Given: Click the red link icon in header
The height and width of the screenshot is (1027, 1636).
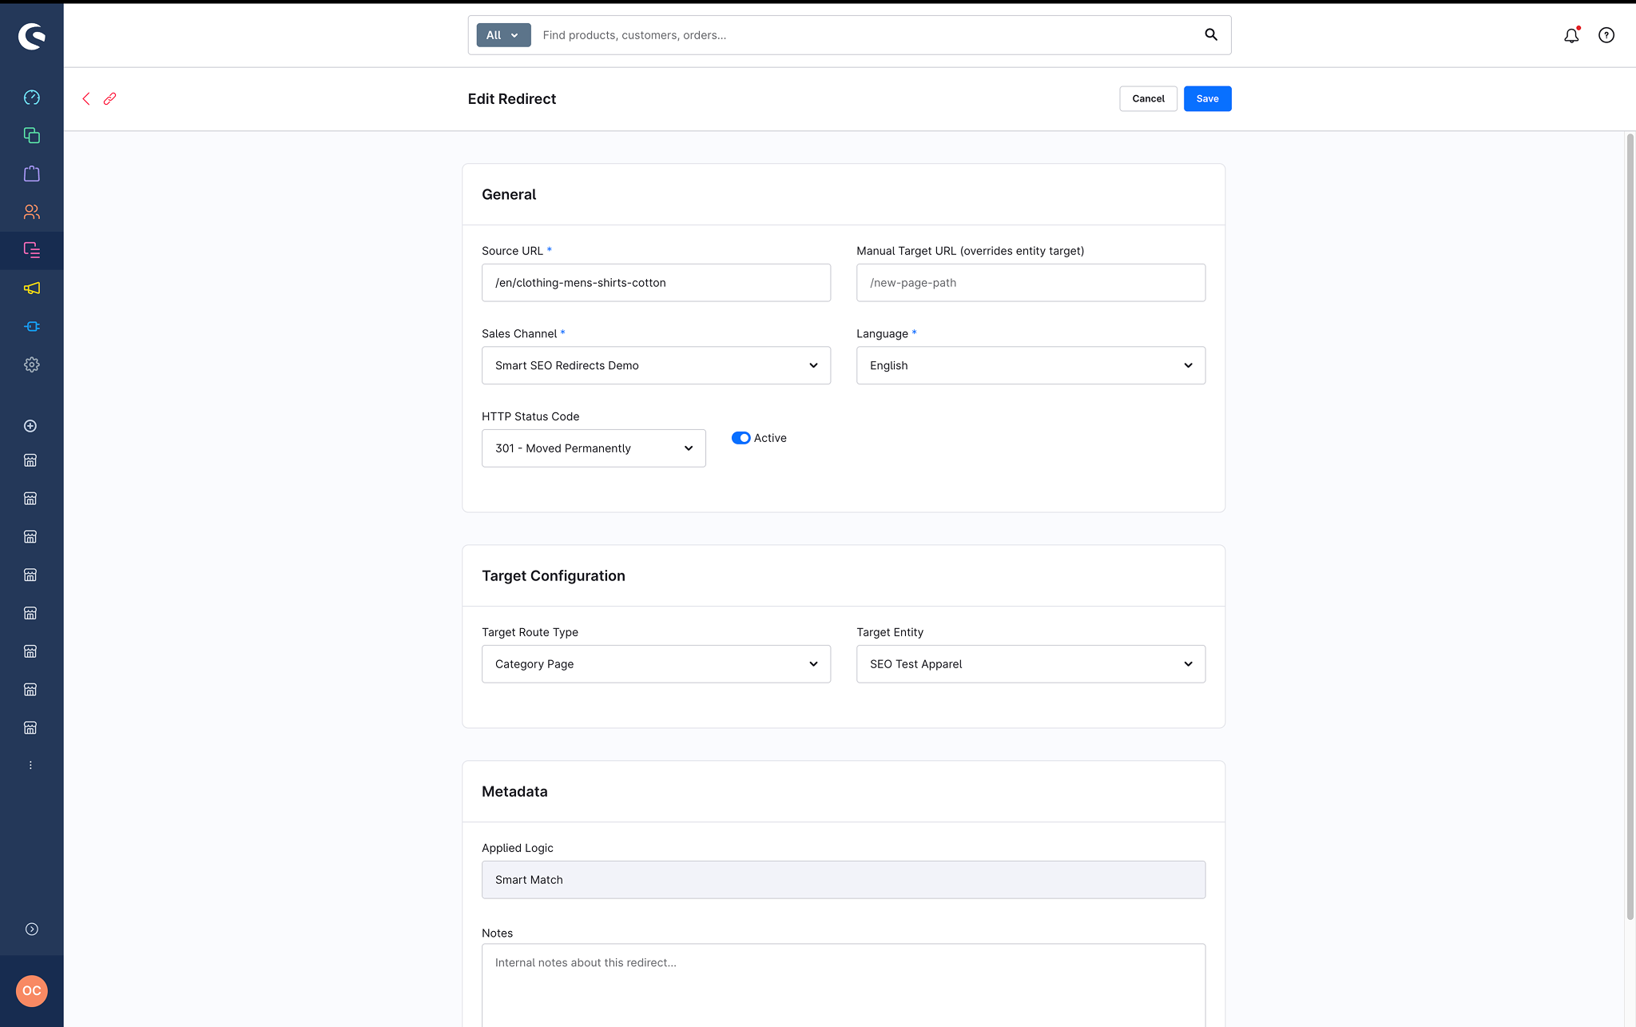Looking at the screenshot, I should 109,99.
